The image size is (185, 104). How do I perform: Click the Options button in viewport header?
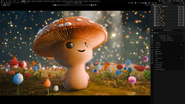pos(147,5)
